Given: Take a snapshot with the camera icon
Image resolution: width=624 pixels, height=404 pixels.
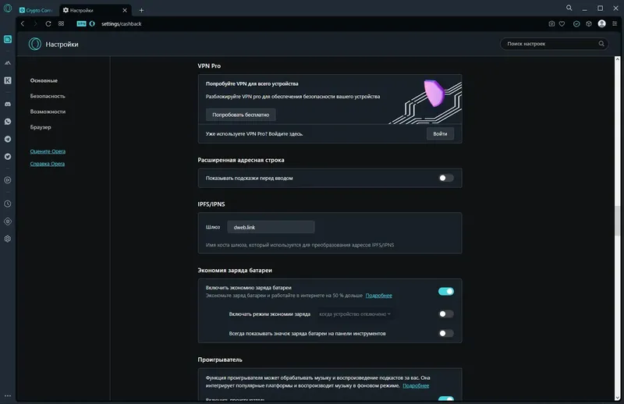Looking at the screenshot, I should [551, 24].
